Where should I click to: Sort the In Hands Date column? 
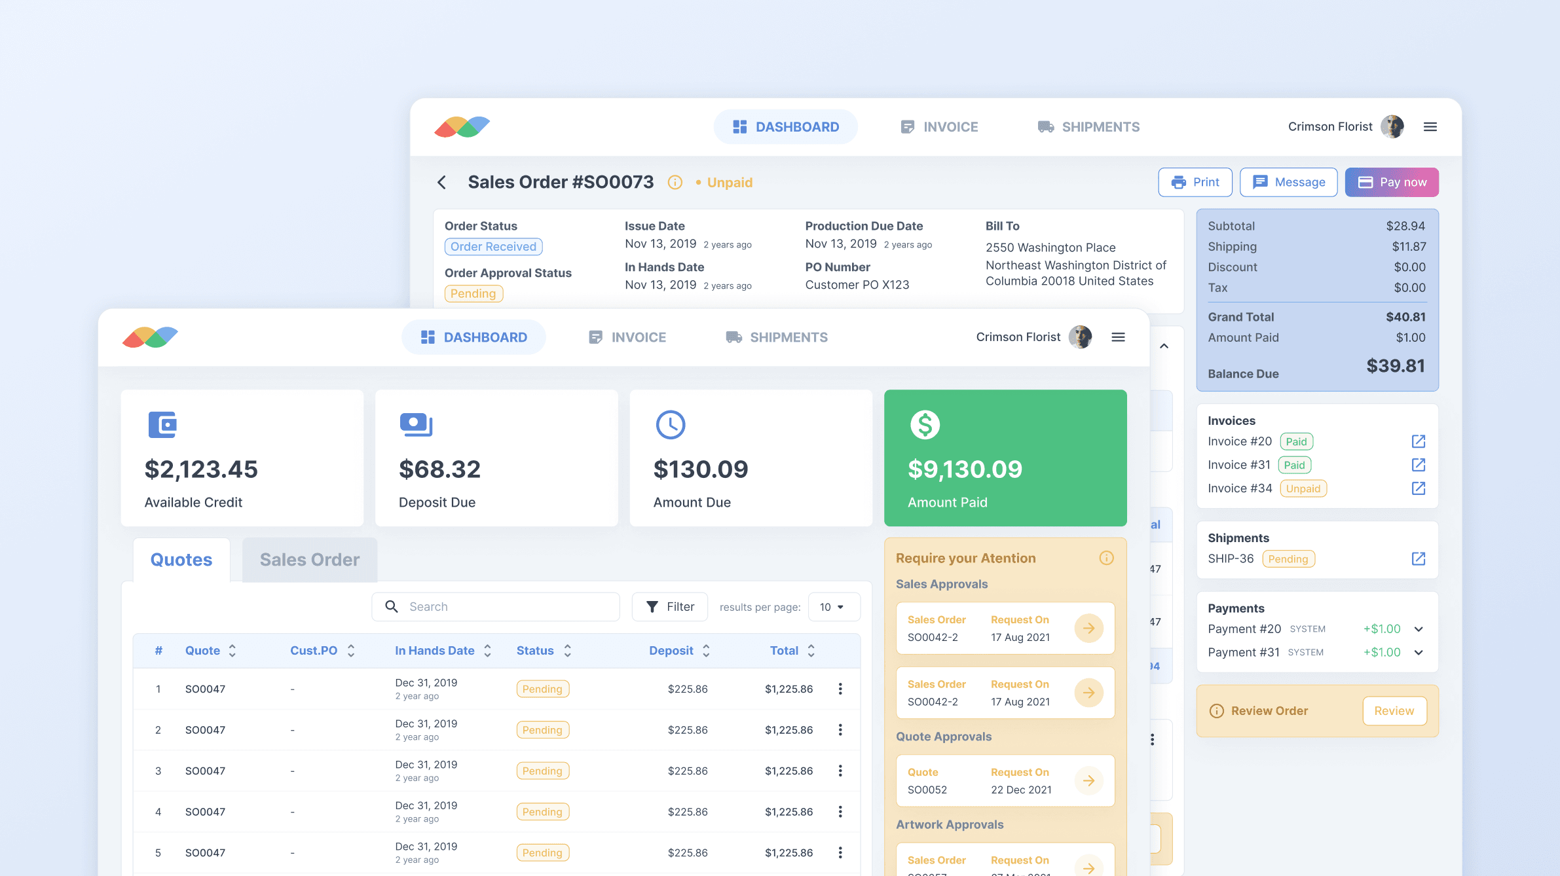[487, 650]
